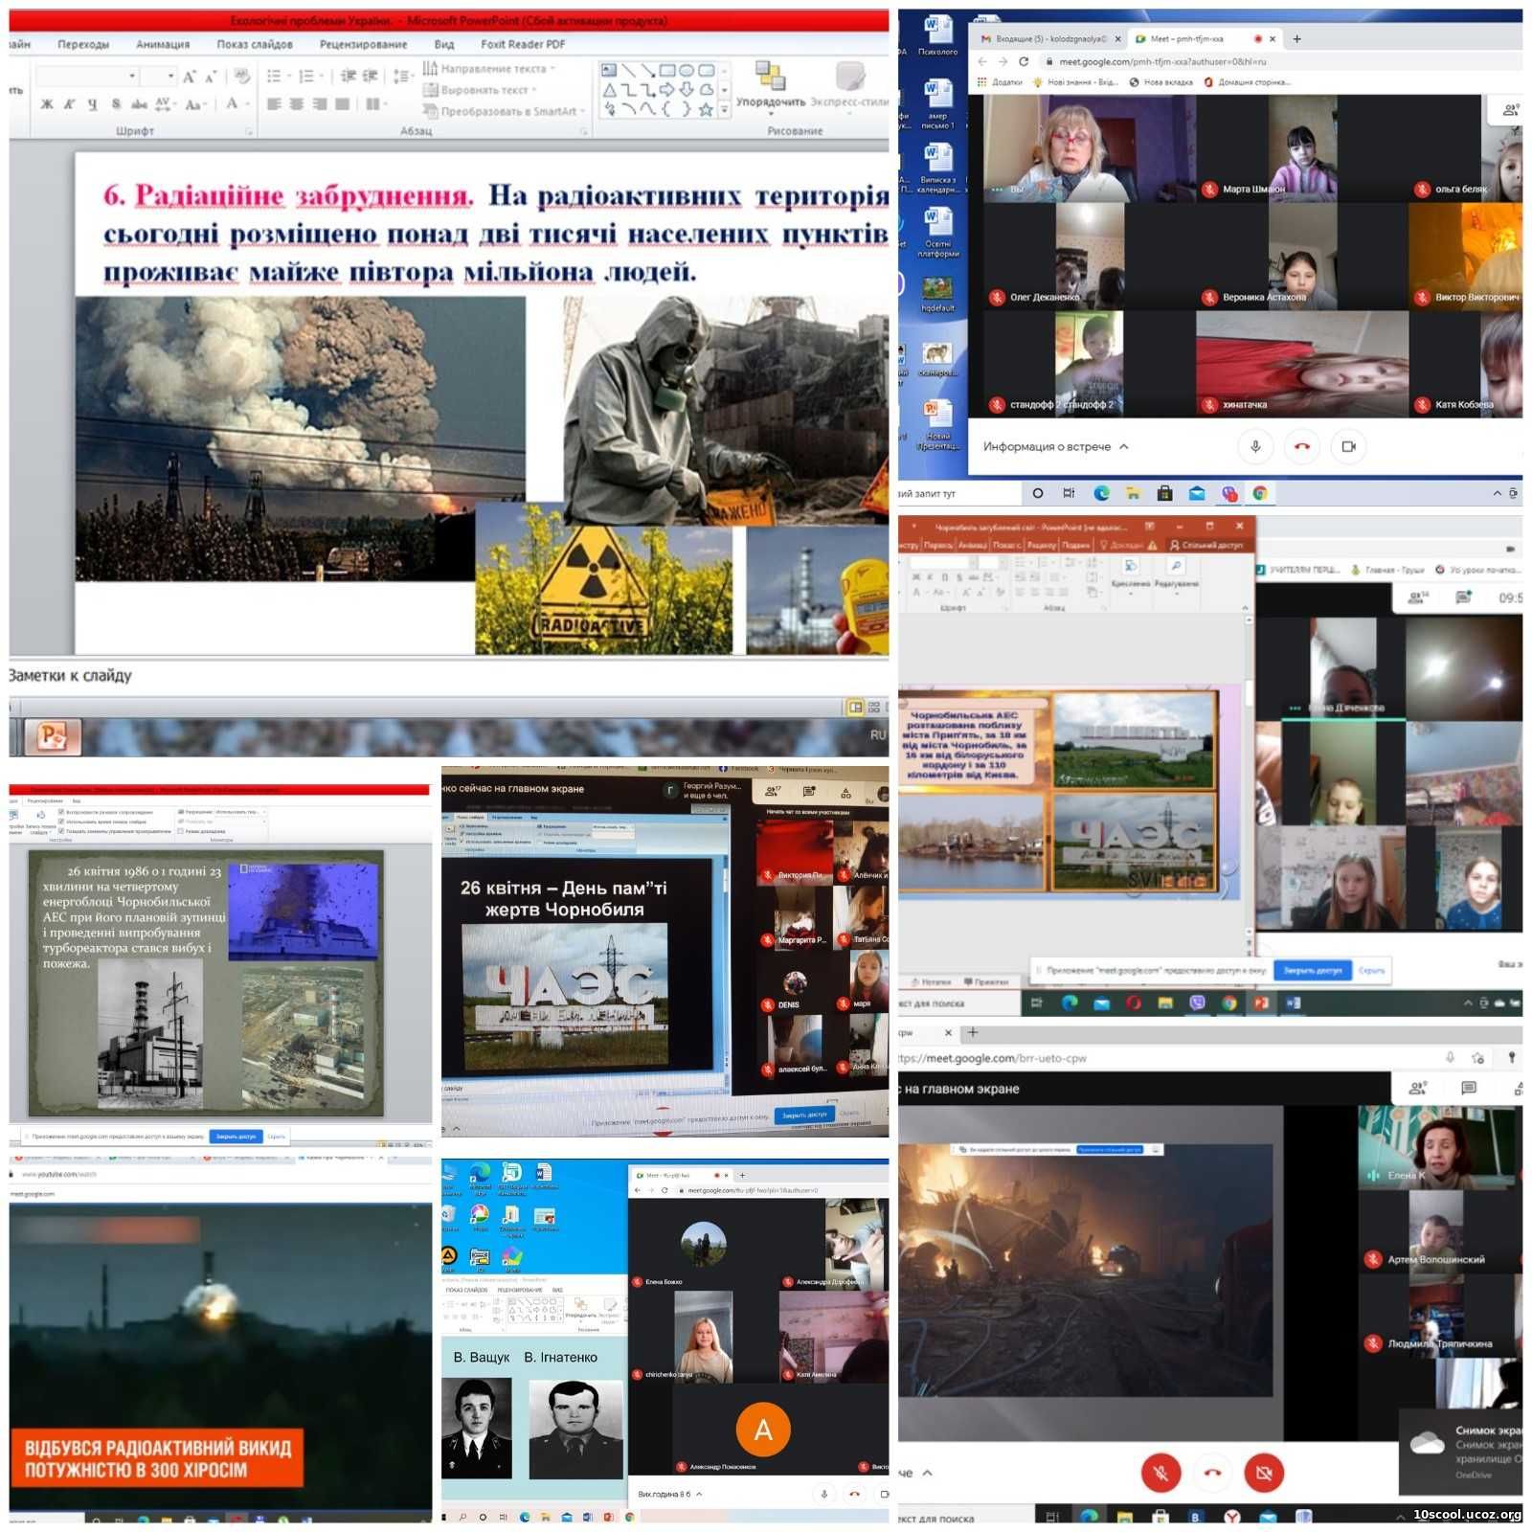The height and width of the screenshot is (1532, 1532).
Task: Toggle the Режим докладчика checkbox
Action: (x=181, y=831)
